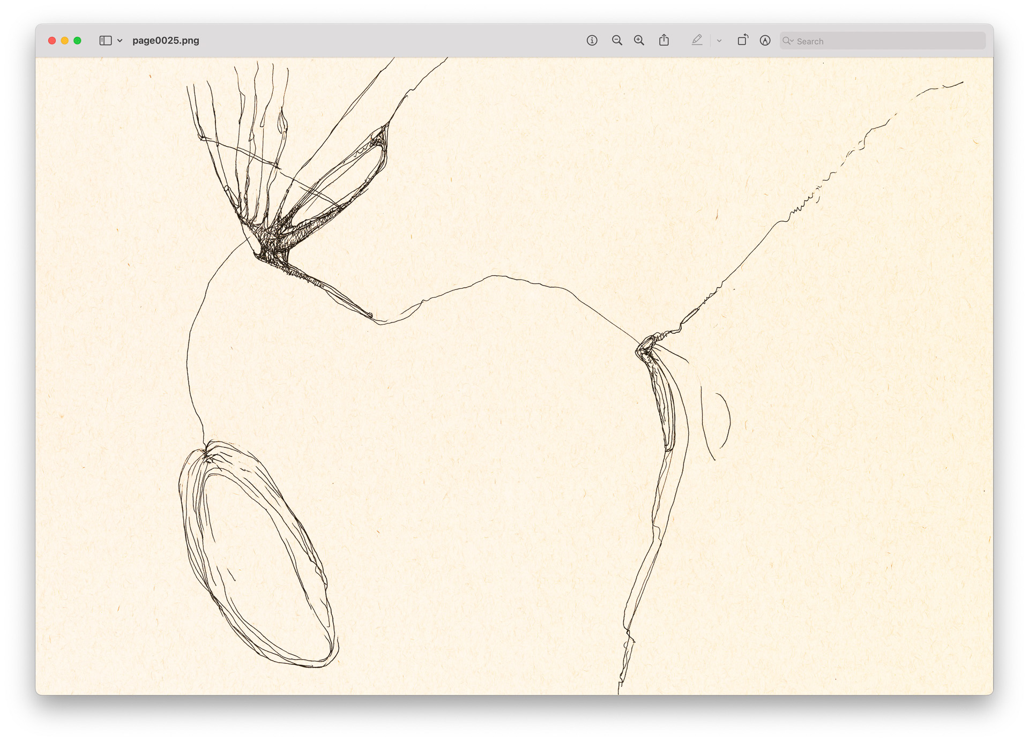
Task: Enter full screen with the green button
Action: point(77,40)
